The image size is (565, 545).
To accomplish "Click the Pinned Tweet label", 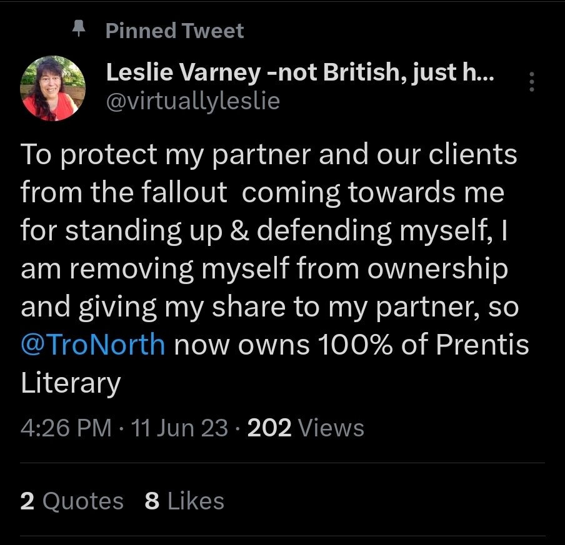I will pos(175,31).
